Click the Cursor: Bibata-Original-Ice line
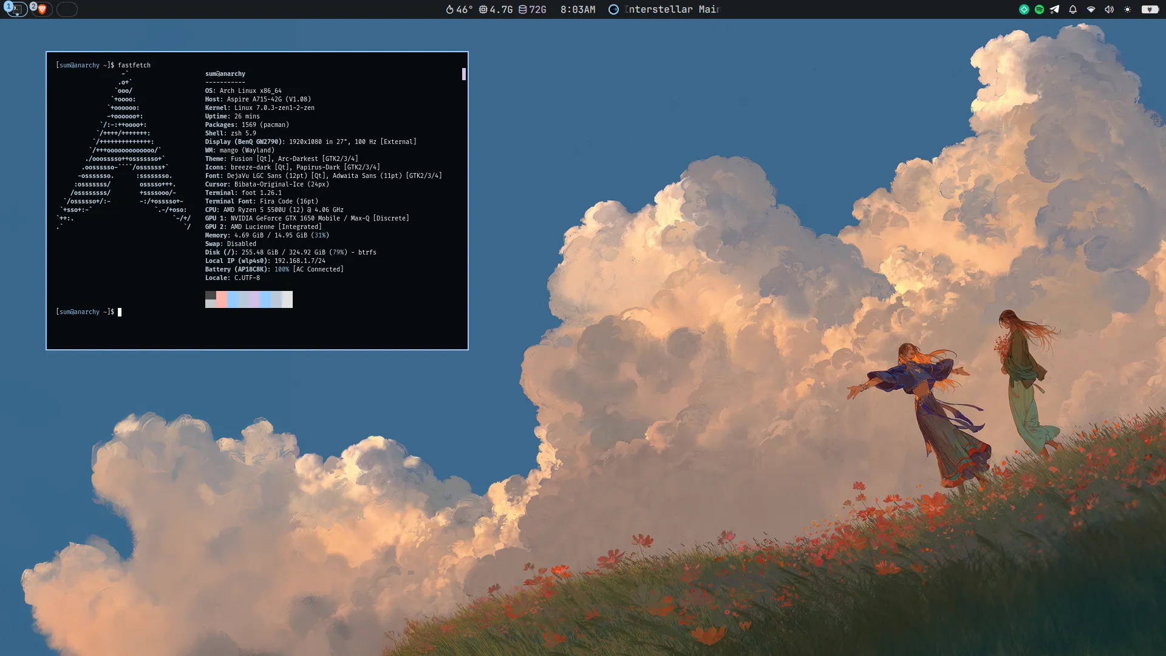The width and height of the screenshot is (1166, 656). tap(267, 184)
